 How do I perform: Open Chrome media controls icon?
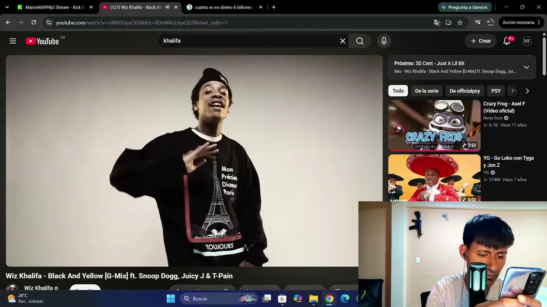(478, 23)
